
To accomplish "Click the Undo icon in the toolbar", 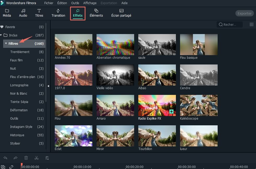I will 5,158.
